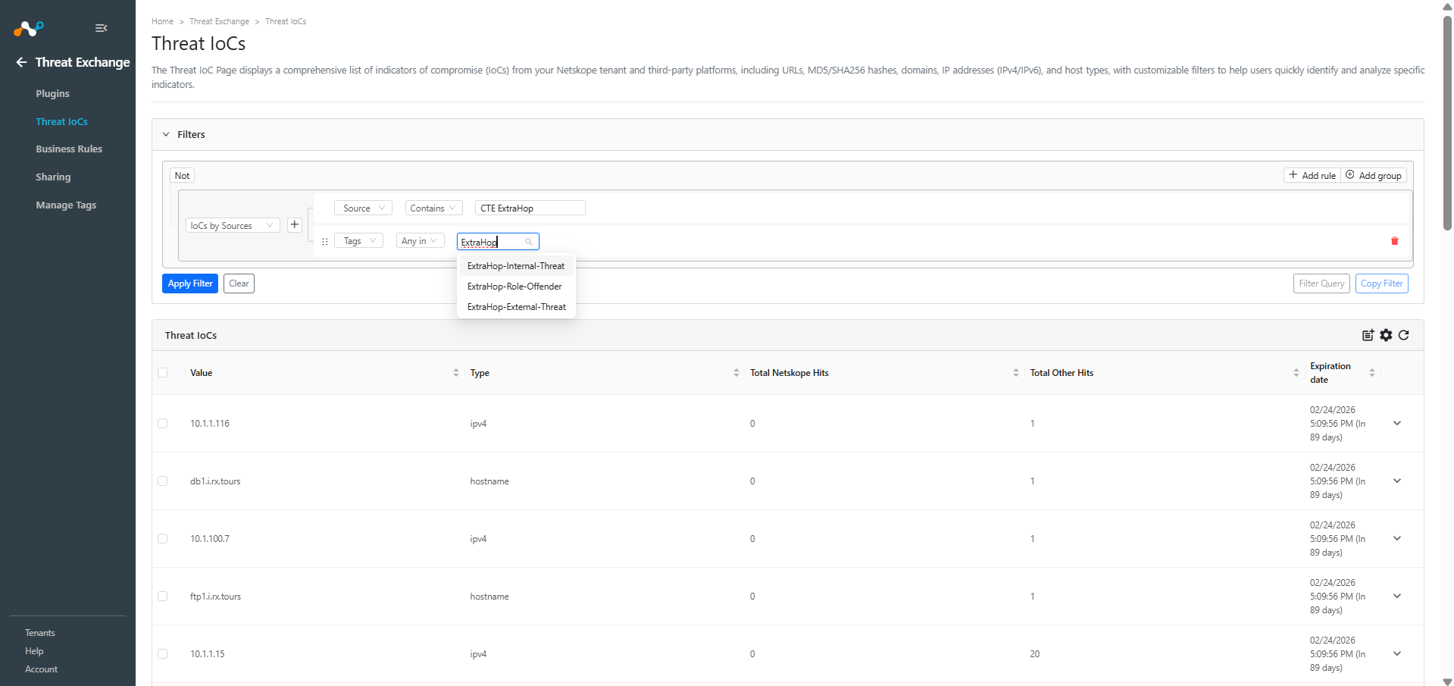Click the Netskope logo

coord(29,29)
